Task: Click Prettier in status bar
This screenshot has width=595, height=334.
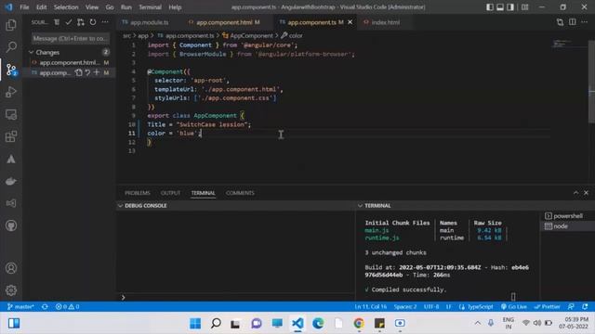Action: tap(547, 306)
